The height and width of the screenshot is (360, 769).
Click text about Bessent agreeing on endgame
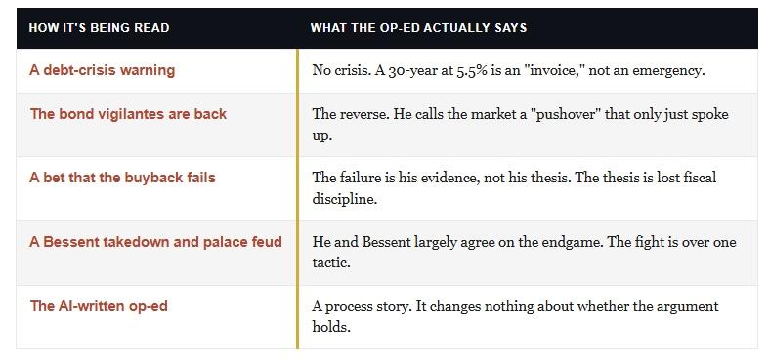click(x=524, y=253)
